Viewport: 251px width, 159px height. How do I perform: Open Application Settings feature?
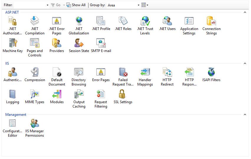pyautogui.click(x=189, y=26)
